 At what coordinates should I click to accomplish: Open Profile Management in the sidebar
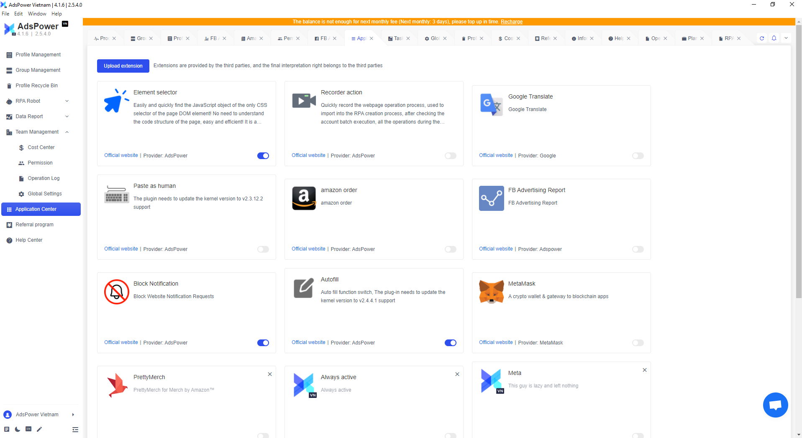38,54
